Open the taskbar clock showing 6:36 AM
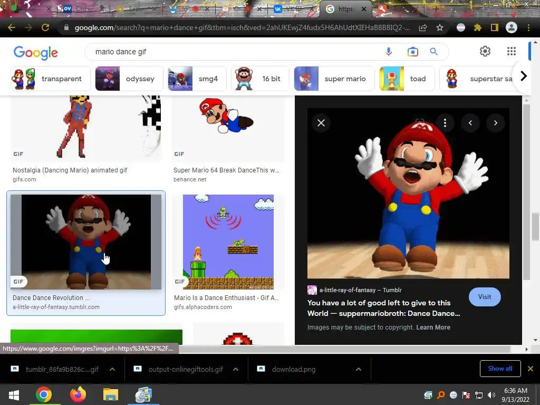 pyautogui.click(x=515, y=395)
